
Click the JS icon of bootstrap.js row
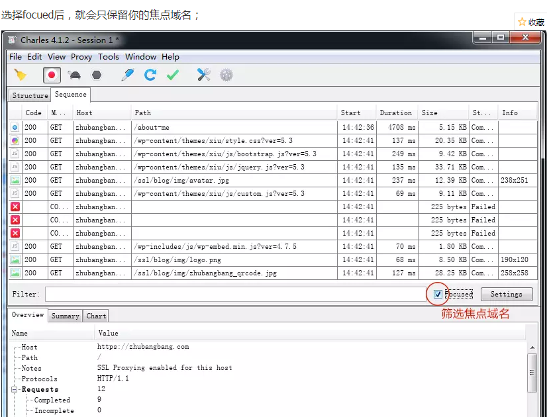coord(15,154)
